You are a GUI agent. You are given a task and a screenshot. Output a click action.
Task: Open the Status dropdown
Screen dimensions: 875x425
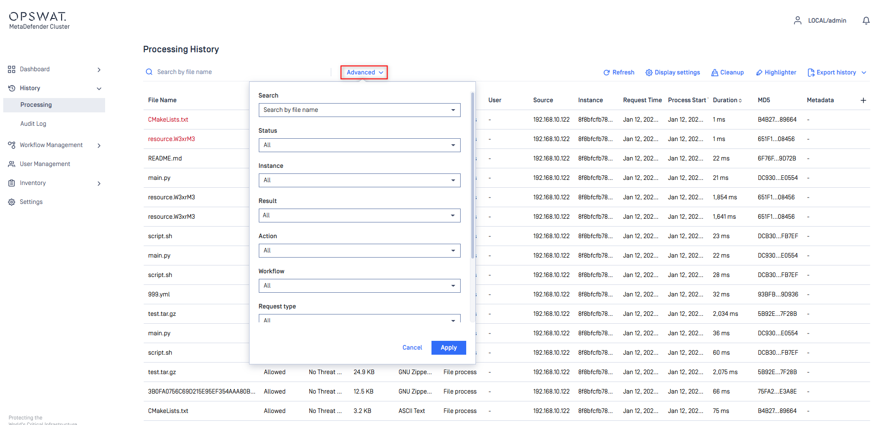tap(359, 145)
